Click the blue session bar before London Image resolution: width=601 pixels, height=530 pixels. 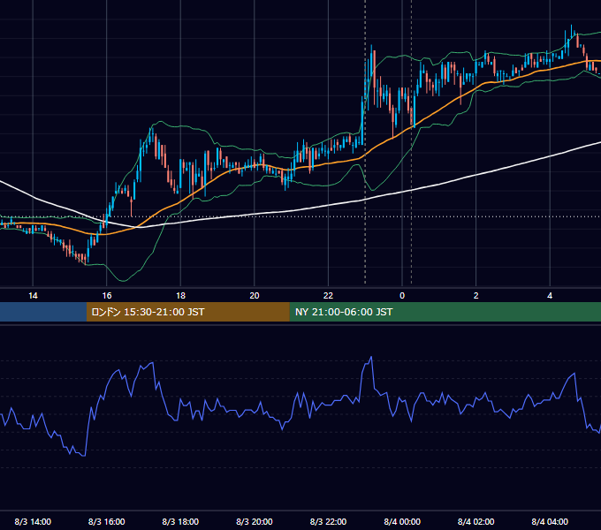point(43,312)
